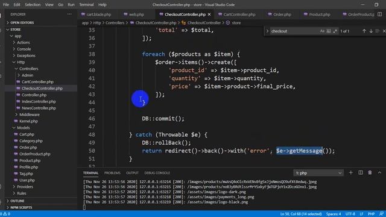Kill terminal with trash icon
Image resolution: width=386 pixels, height=217 pixels.
[370, 173]
